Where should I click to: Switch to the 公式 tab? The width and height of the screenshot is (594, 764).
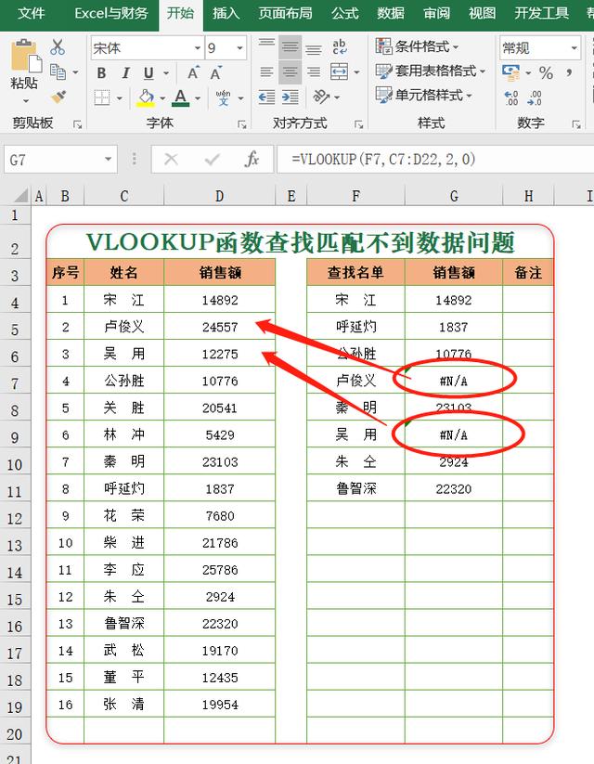pos(345,13)
